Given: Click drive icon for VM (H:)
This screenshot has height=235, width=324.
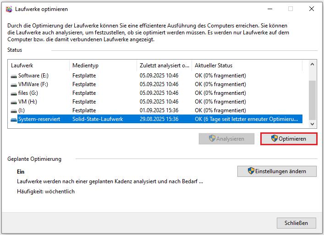Looking at the screenshot, I should [14, 102].
